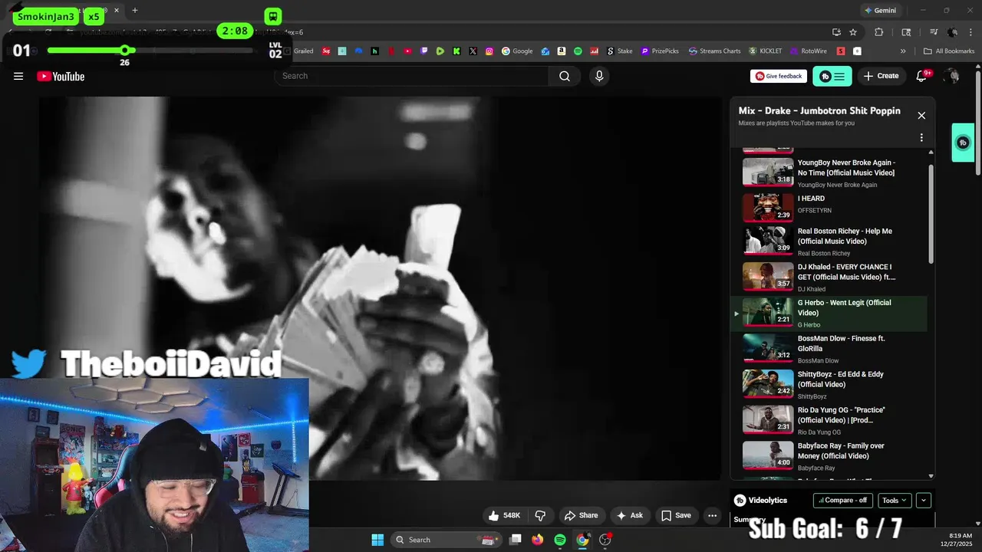982x552 pixels.
Task: Click the Create button
Action: (x=881, y=76)
